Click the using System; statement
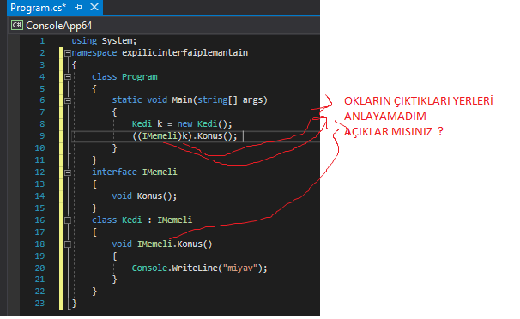The width and height of the screenshot is (520, 319). (104, 41)
